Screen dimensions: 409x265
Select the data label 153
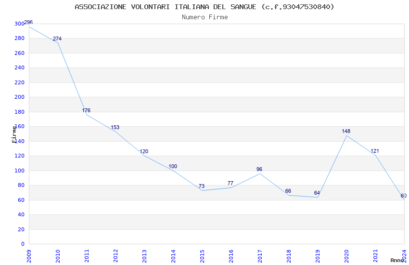pos(115,127)
